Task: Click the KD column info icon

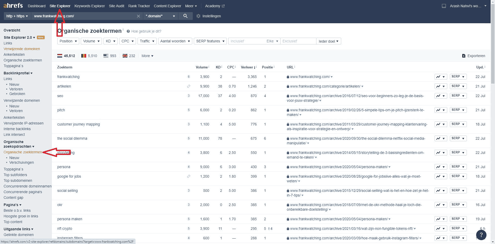Action: pyautogui.click(x=222, y=67)
